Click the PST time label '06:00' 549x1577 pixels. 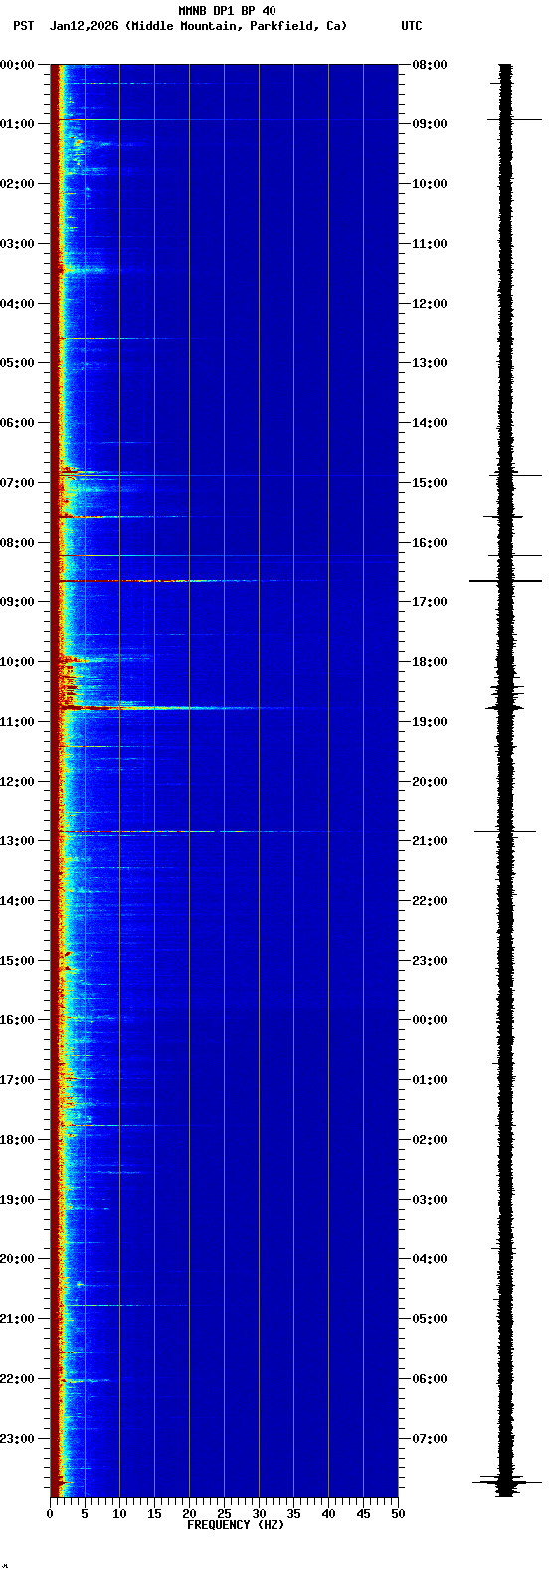point(17,423)
